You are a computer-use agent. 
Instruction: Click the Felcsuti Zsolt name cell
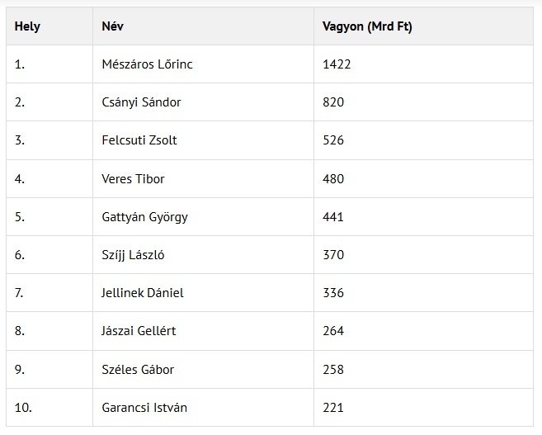139,140
